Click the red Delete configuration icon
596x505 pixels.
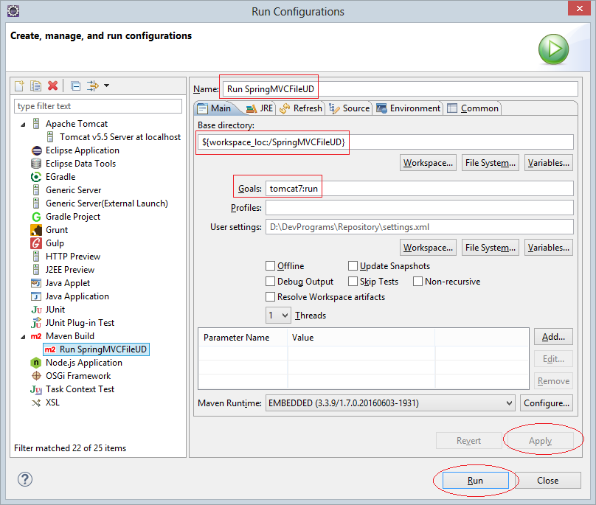coord(52,86)
